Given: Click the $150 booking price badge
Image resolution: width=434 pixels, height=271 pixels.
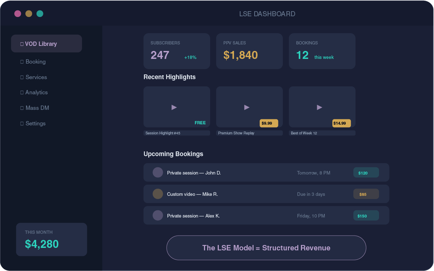Looking at the screenshot, I should [x=366, y=215].
